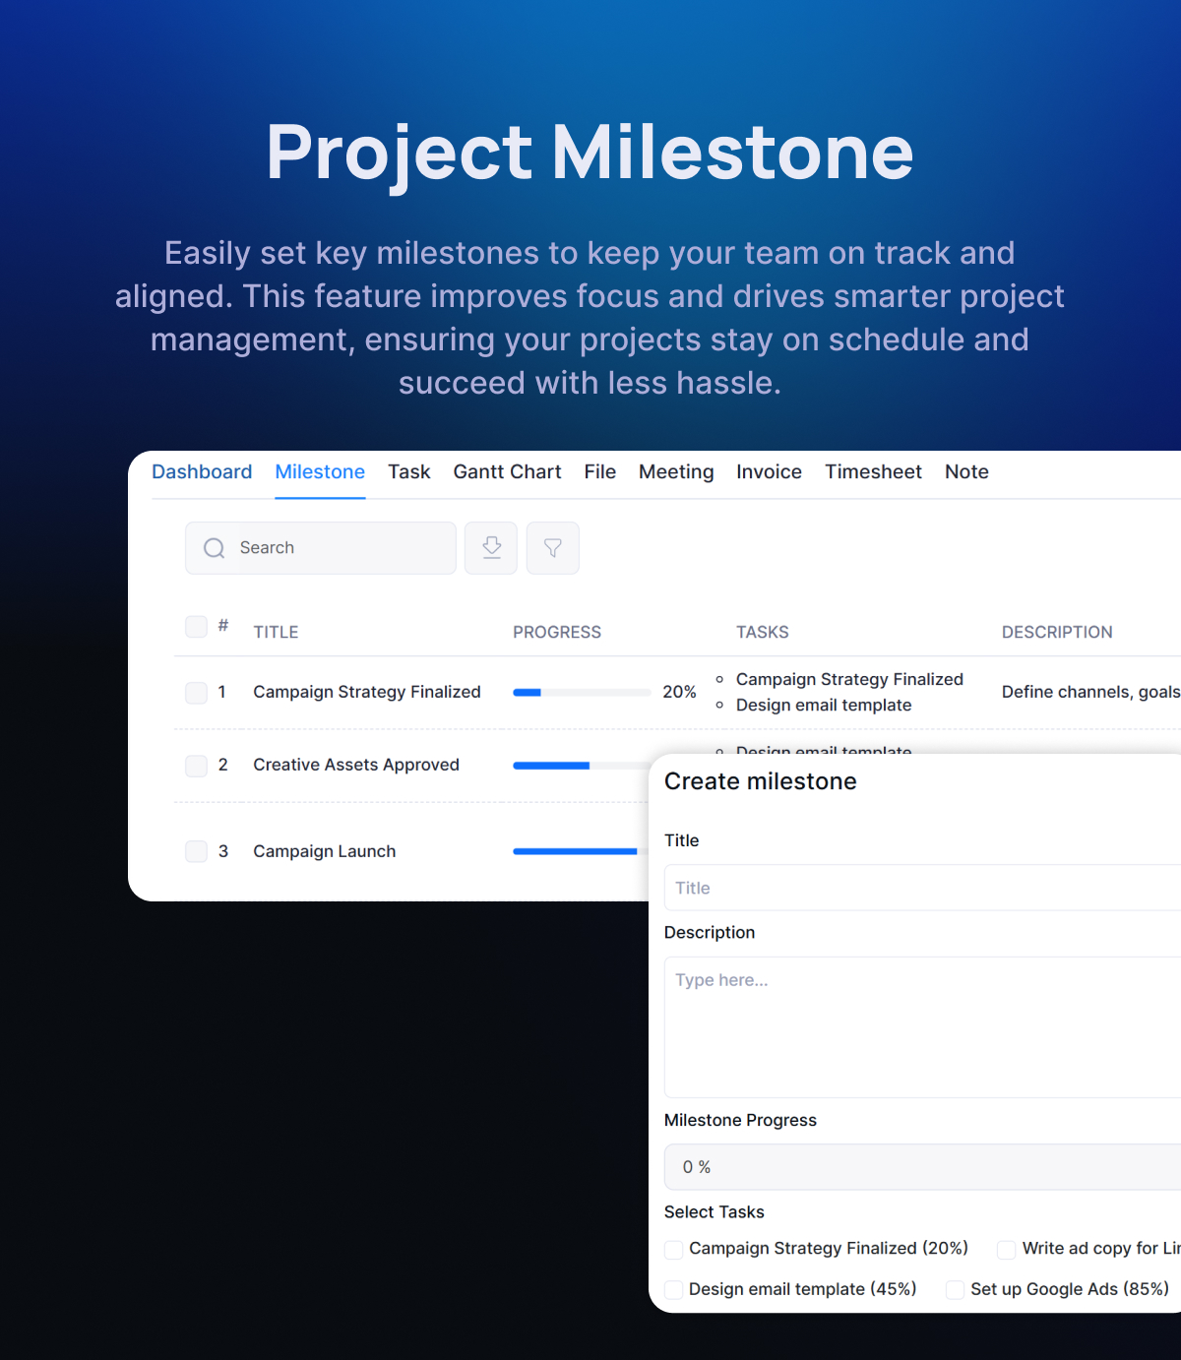
Task: Open the filter icon
Action: (x=552, y=547)
